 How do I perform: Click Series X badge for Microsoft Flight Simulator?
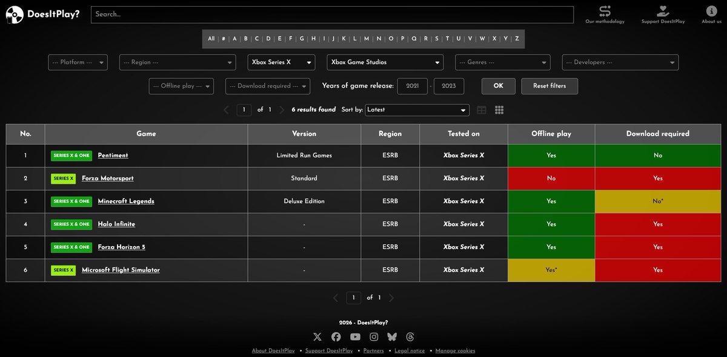pos(64,270)
